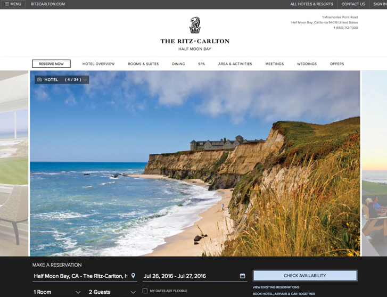Click the camera icon in gallery label
Screen dimensions: 387x297
tap(39, 79)
